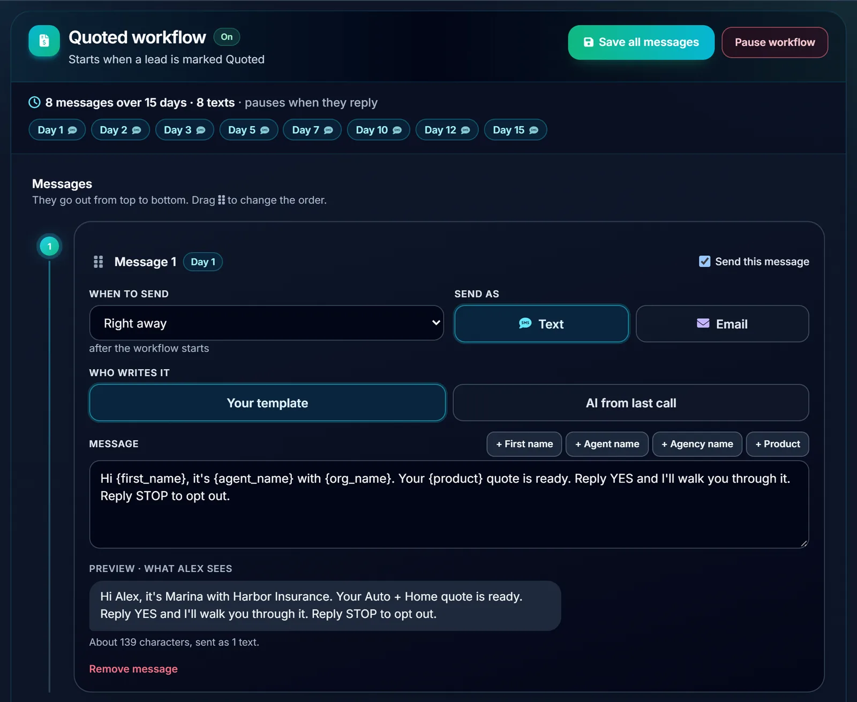Choose Text as send method
This screenshot has width=857, height=702.
pyautogui.click(x=542, y=324)
